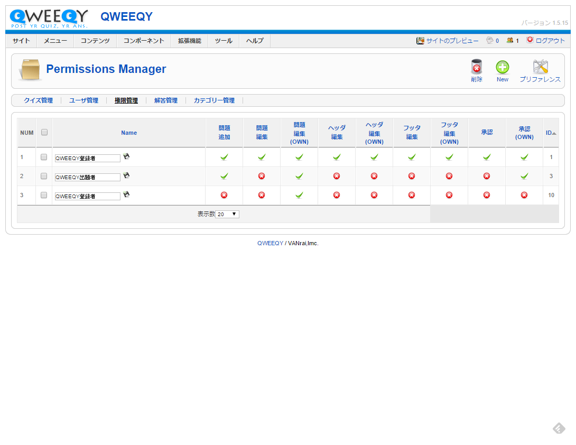Expand the 拡張機能 menu

coord(189,41)
